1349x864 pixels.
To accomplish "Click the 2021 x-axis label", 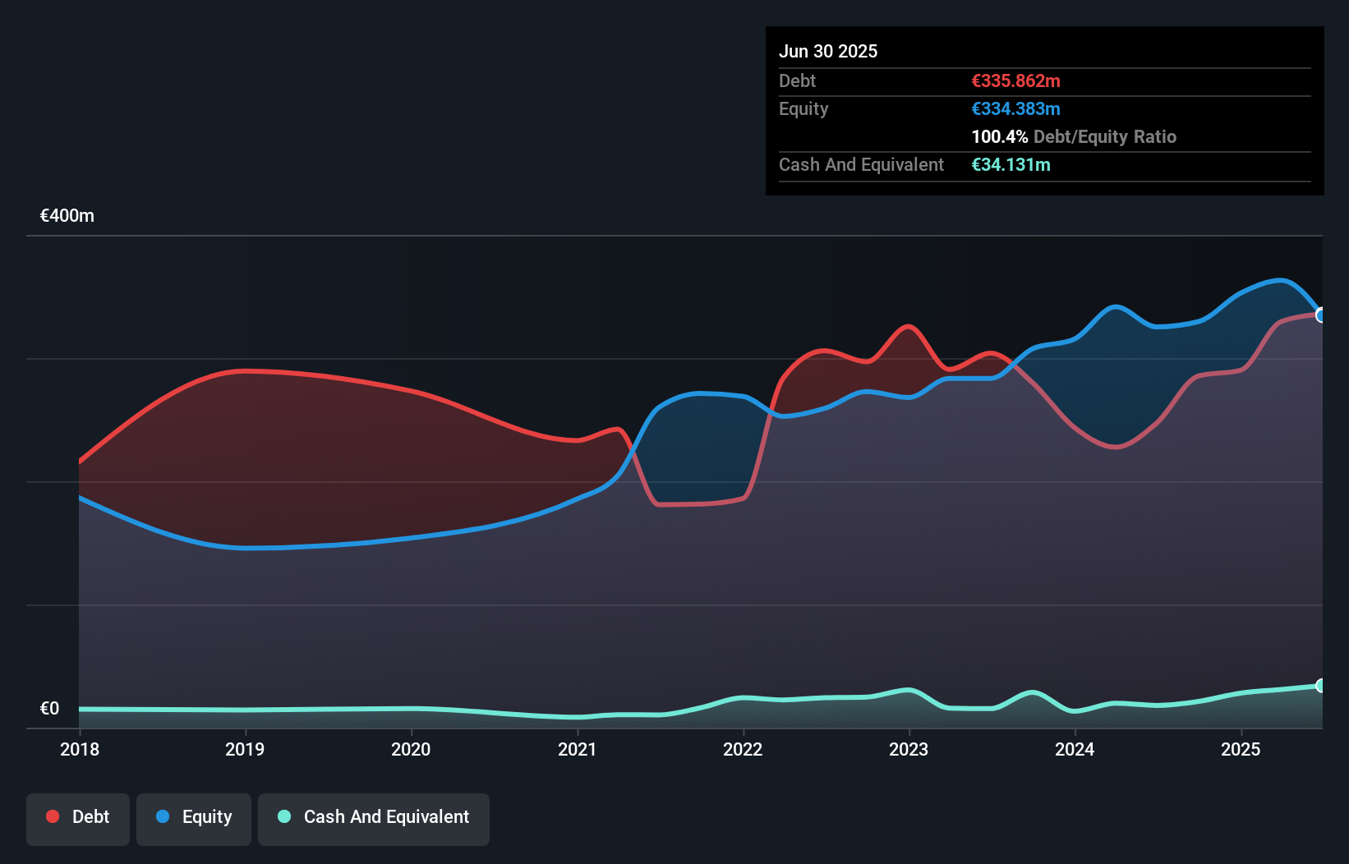I will (x=577, y=749).
